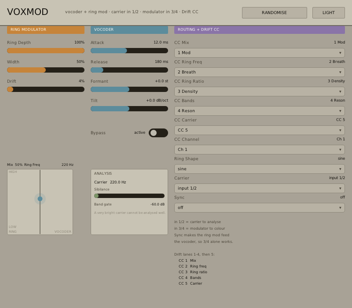The height and width of the screenshot is (308, 352).
Task: Click the Attack 12.0 ms value
Action: point(161,42)
